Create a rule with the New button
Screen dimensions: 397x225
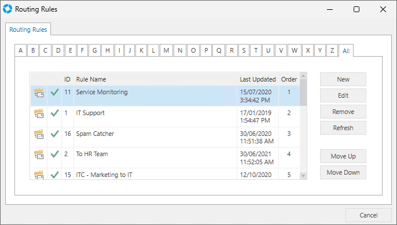coord(343,79)
